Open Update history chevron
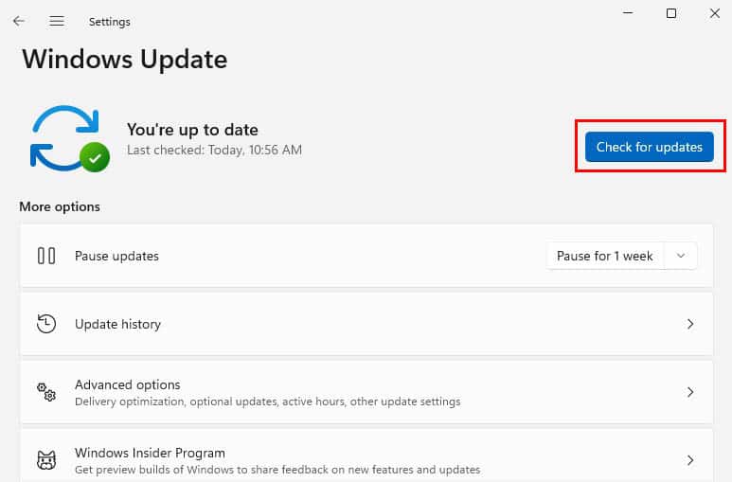 tap(690, 324)
